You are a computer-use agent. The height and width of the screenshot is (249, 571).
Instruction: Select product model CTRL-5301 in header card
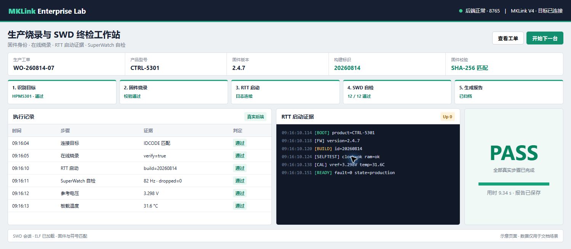pyautogui.click(x=145, y=68)
